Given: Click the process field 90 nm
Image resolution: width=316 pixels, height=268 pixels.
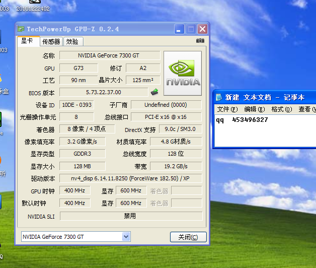Looking at the screenshot, I should [78, 80].
